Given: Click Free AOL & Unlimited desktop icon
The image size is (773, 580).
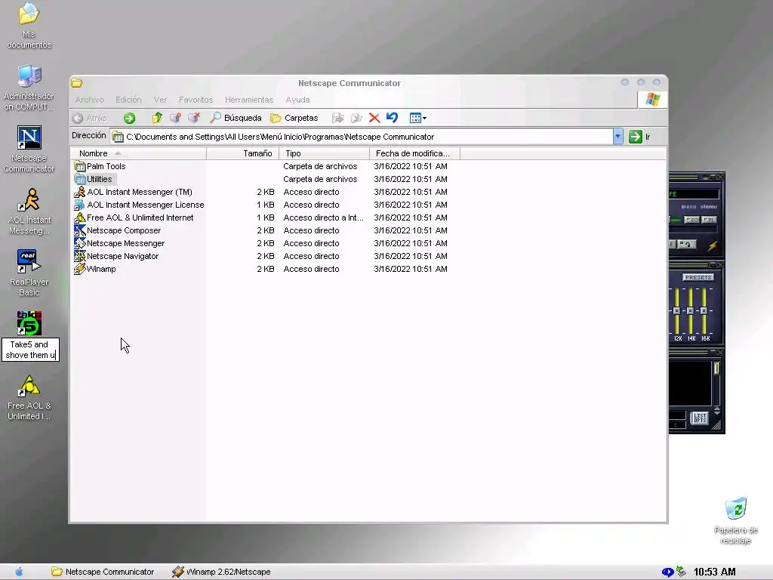Looking at the screenshot, I should (x=29, y=397).
